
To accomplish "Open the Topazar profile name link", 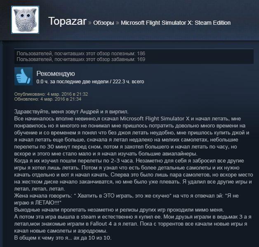I will click(x=67, y=21).
